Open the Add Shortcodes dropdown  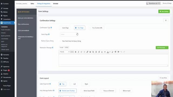[x=162, y=48]
